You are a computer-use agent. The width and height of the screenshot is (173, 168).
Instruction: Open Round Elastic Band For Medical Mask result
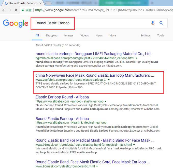tap(95, 140)
